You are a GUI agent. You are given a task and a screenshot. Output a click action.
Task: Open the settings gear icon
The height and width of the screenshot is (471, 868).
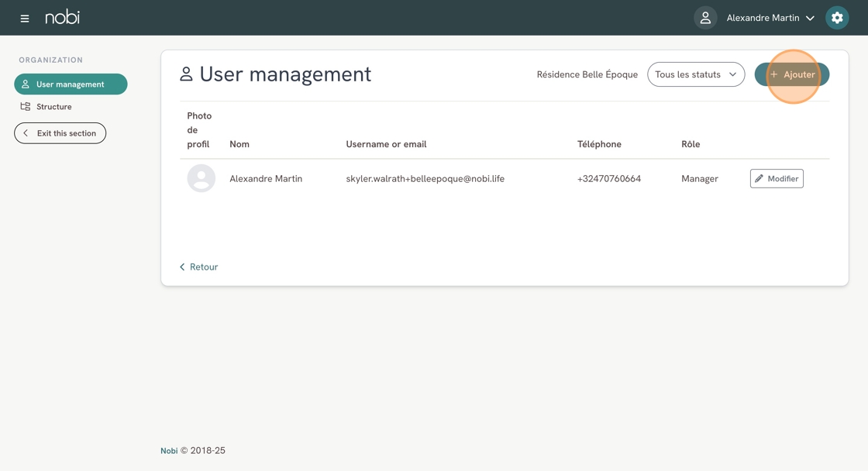pyautogui.click(x=837, y=18)
